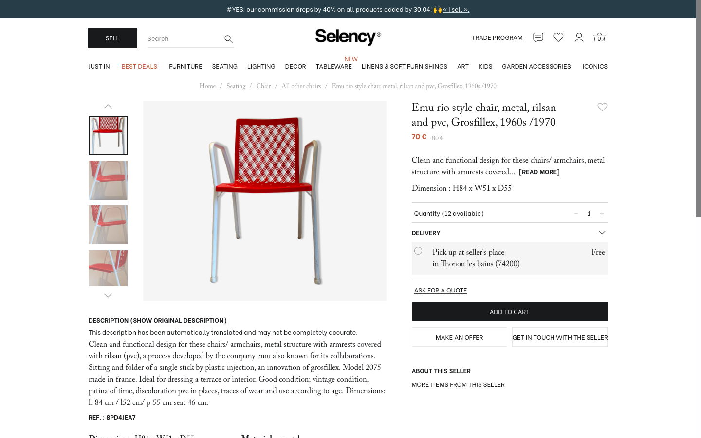Increase quantity with plus button

pos(602,213)
